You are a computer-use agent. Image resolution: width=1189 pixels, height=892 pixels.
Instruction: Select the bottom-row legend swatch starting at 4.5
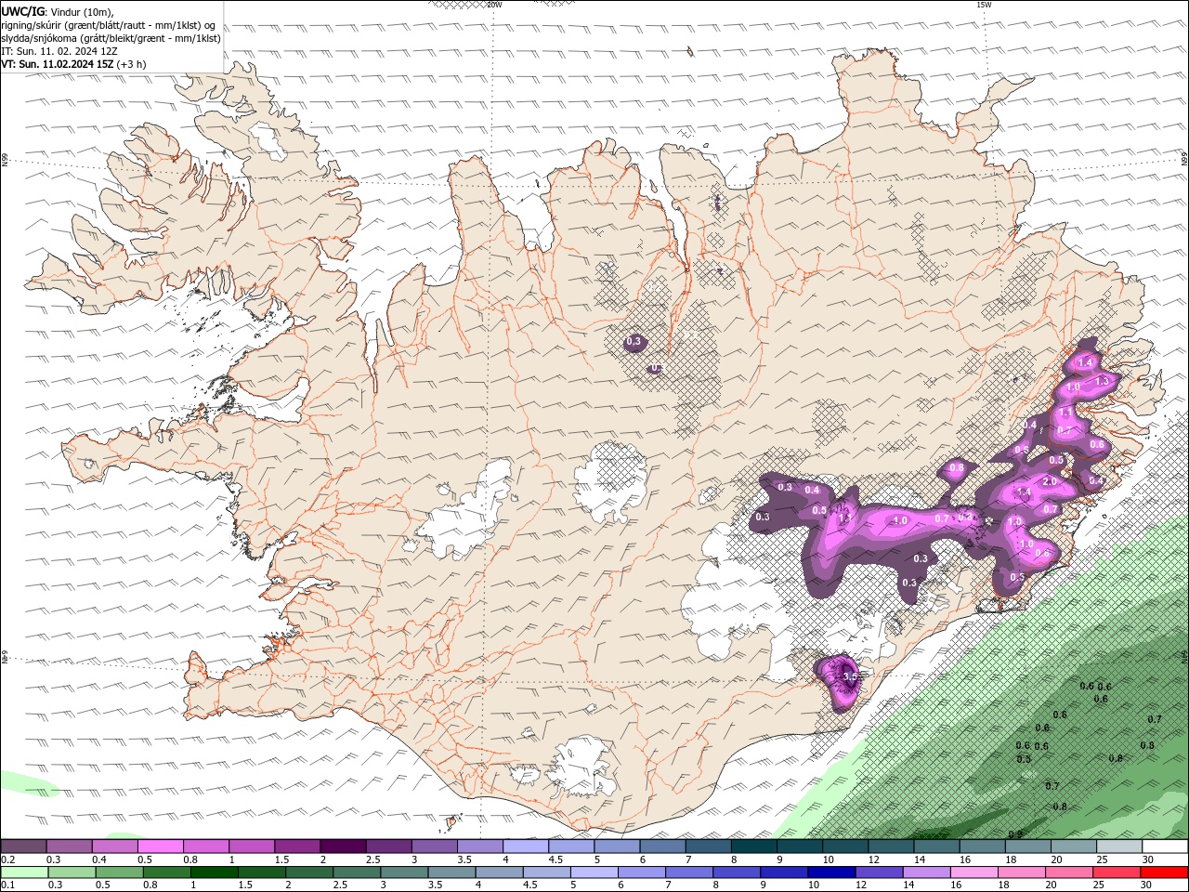[546, 872]
